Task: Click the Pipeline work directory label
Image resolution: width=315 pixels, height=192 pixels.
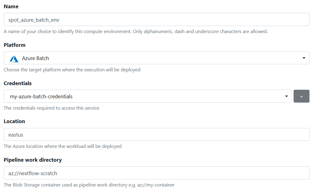Action: click(x=33, y=160)
